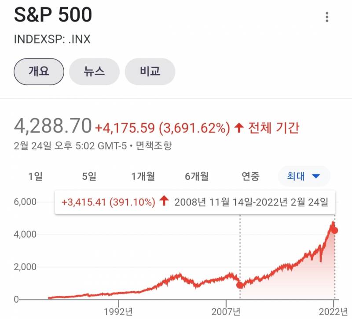Click the red dot marking November 2008
Viewport: 352px width, 319px height.
[240, 285]
